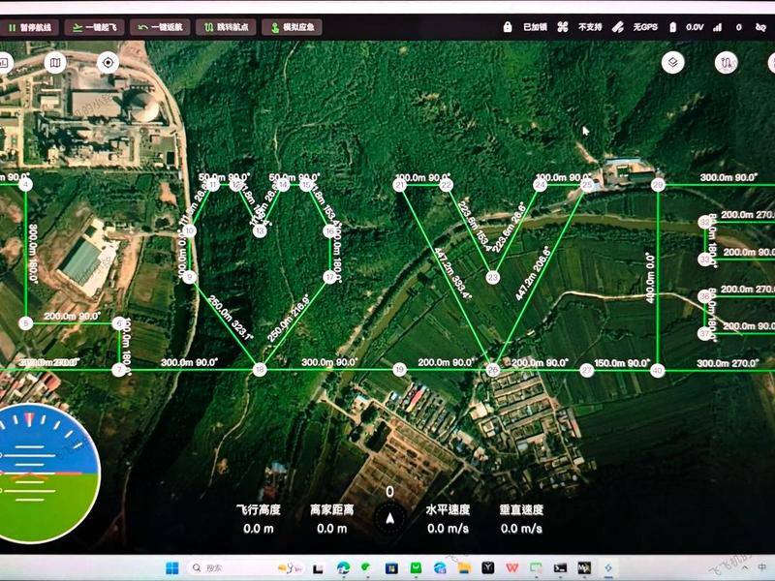Click the lock icon beside 已加锁
The height and width of the screenshot is (581, 775).
tap(508, 27)
